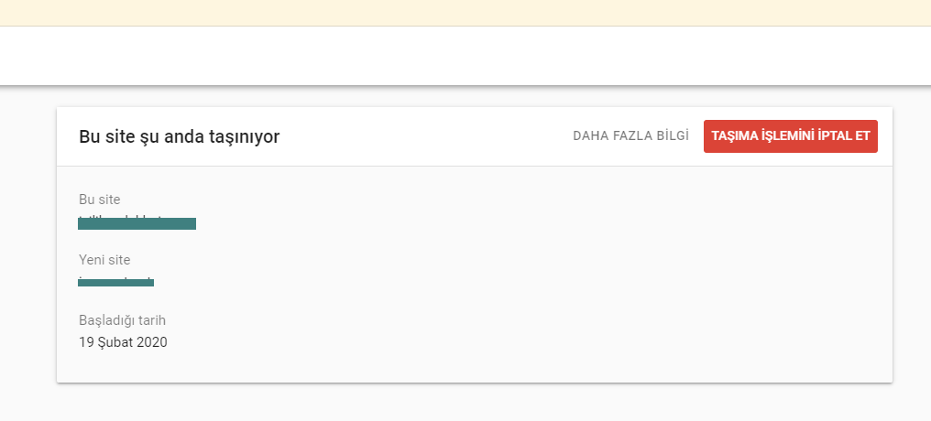Select the date 19 Şubat 2020

point(123,342)
